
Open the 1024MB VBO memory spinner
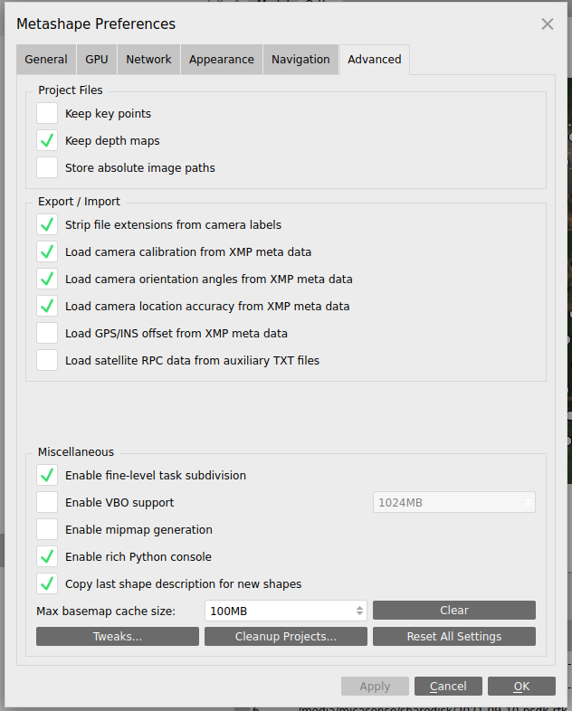point(454,502)
